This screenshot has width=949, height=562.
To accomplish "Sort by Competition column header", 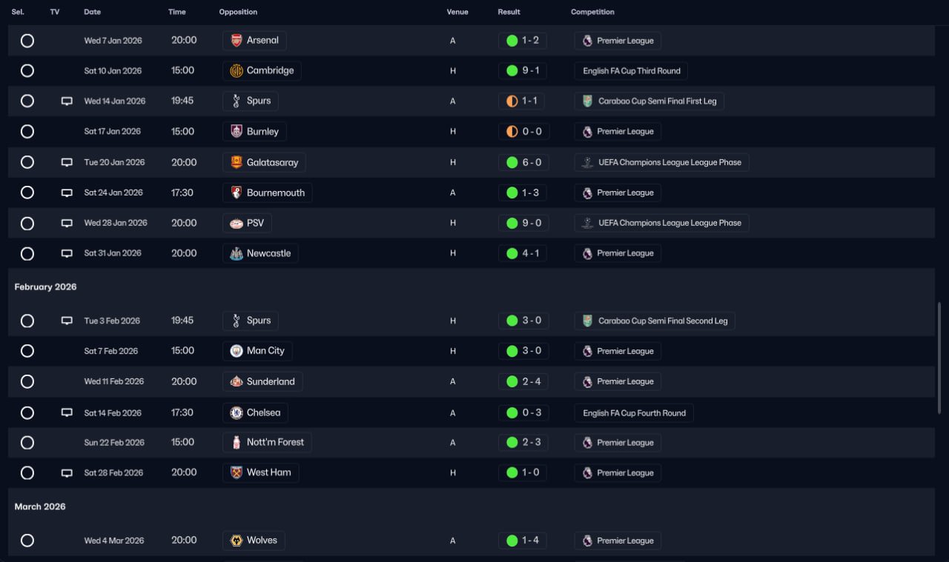I will (x=592, y=12).
